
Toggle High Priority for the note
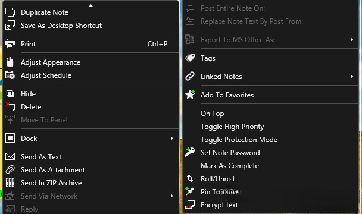click(x=270, y=127)
